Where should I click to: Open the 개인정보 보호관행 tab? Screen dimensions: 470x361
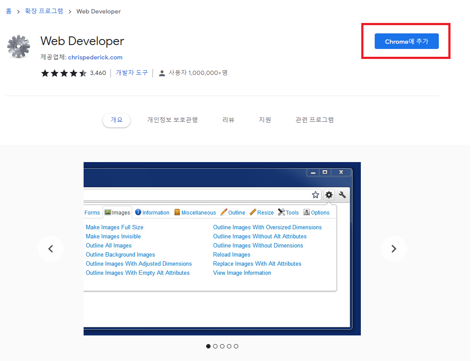[172, 120]
